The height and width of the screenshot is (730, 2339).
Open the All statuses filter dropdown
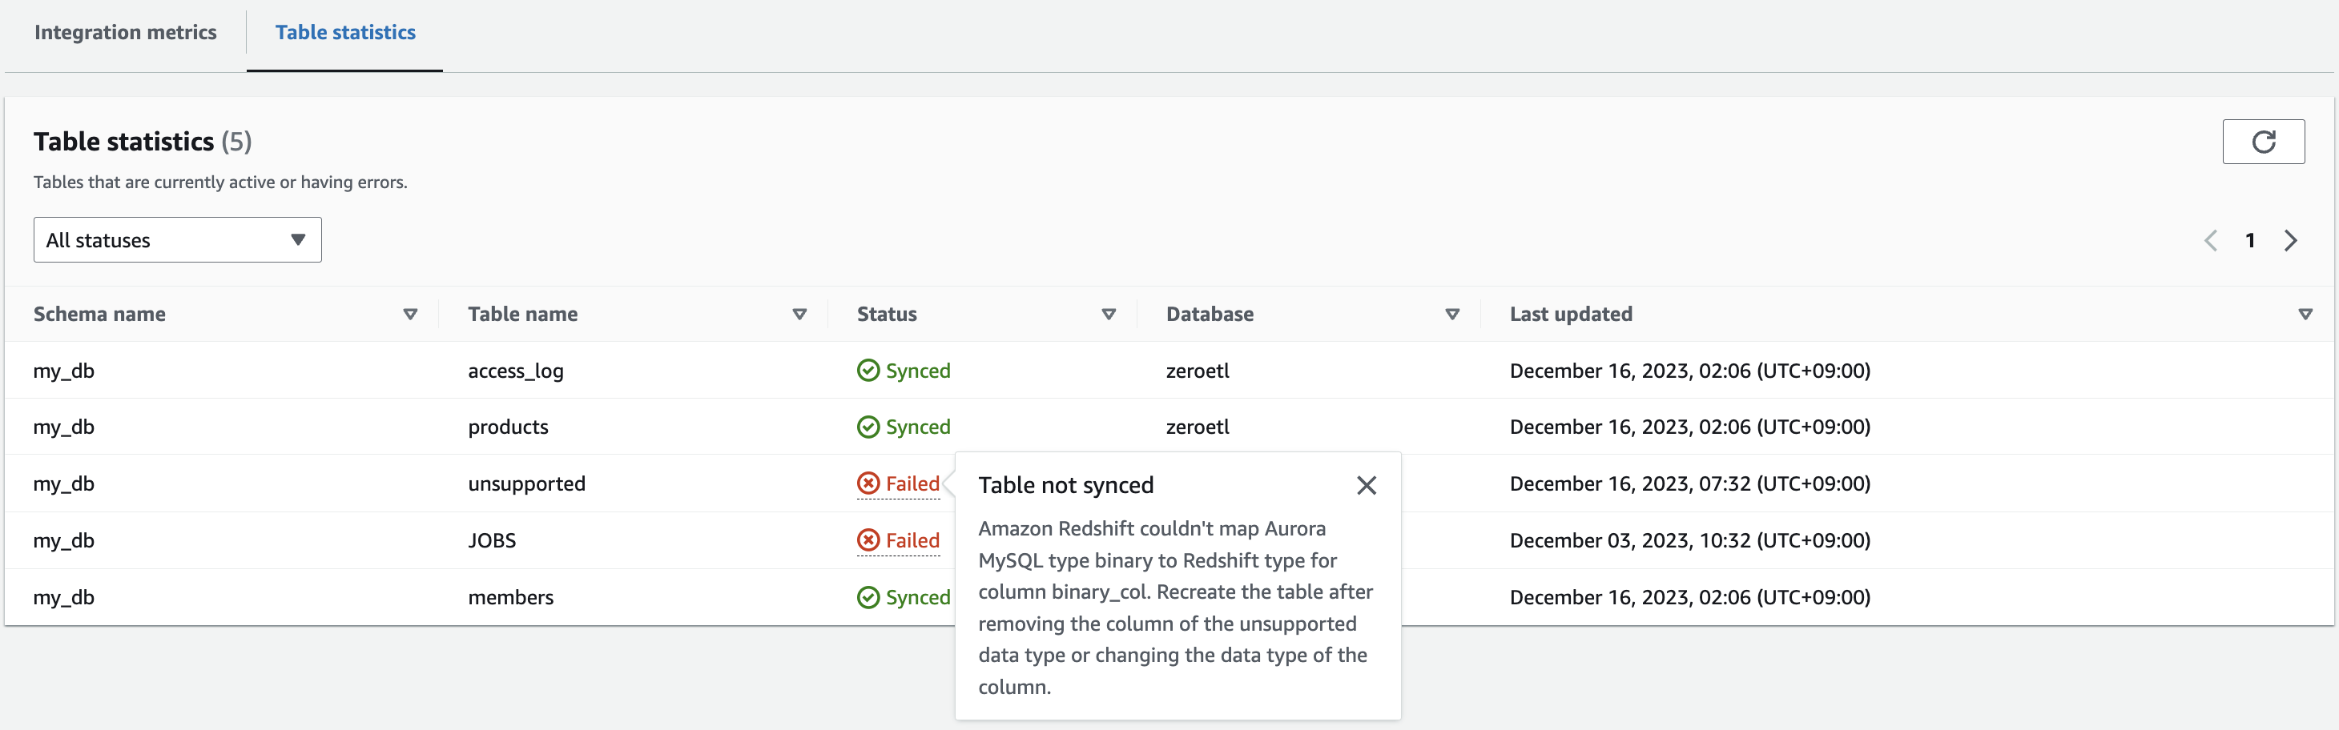click(177, 240)
